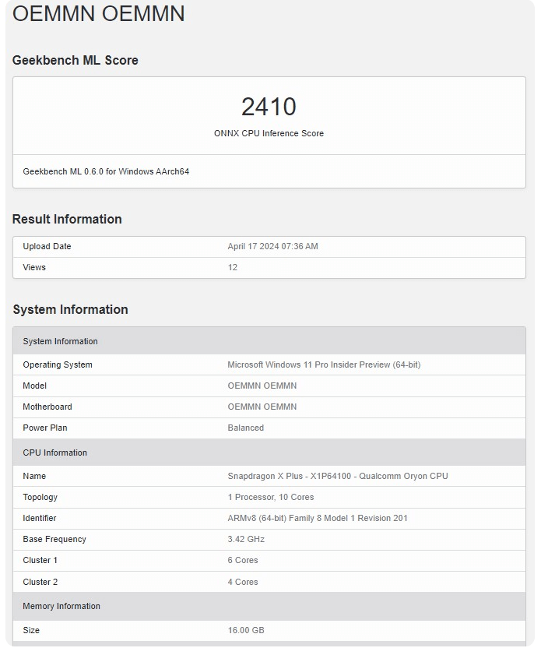This screenshot has width=541, height=648.
Task: Click the 3.42 GHz base frequency value
Action: pos(246,539)
